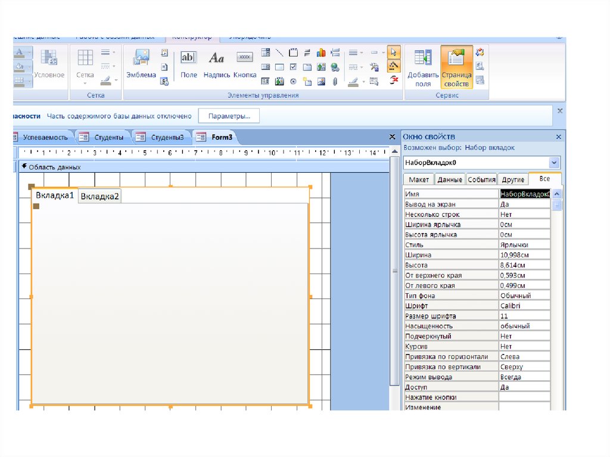Open the НаборВкладок0 object dropdown
The image size is (610, 457).
pyautogui.click(x=555, y=163)
